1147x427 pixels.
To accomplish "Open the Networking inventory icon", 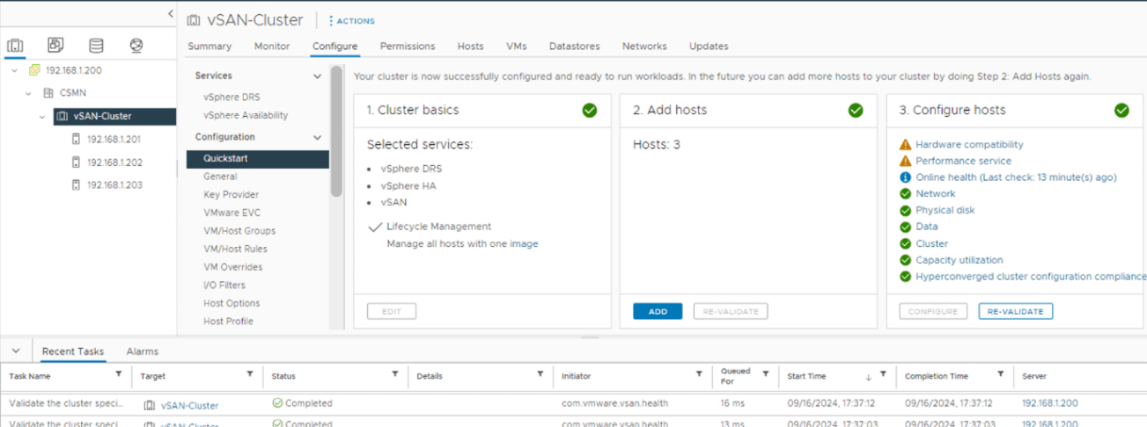I will [136, 45].
